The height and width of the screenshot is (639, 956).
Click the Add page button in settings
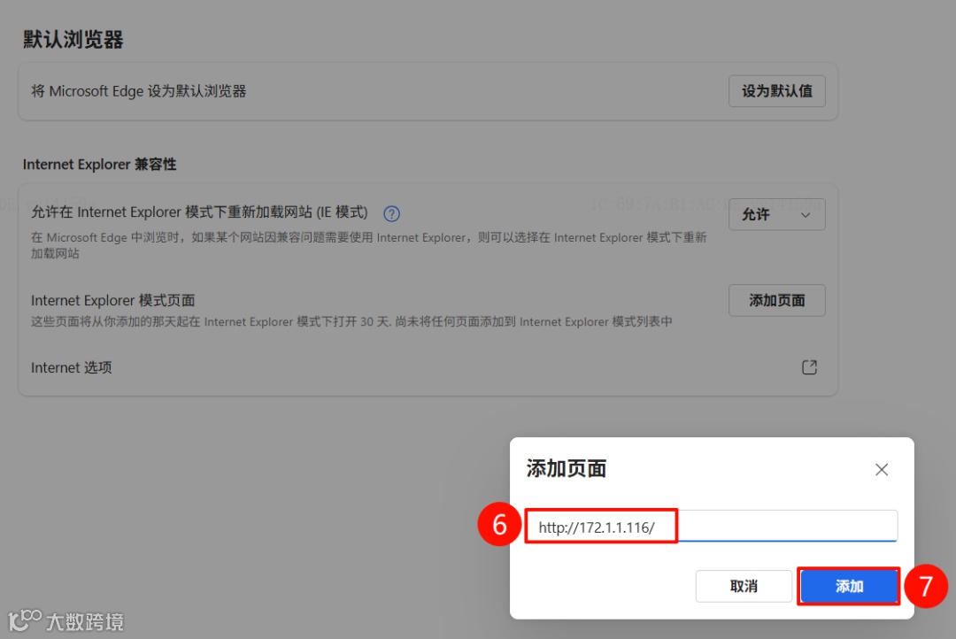[777, 300]
